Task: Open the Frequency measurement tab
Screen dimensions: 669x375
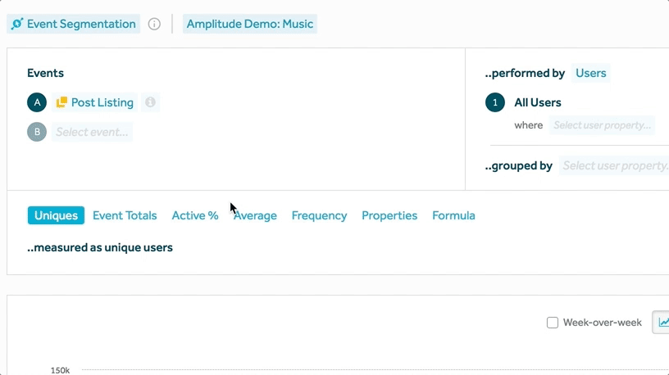Action: tap(319, 215)
